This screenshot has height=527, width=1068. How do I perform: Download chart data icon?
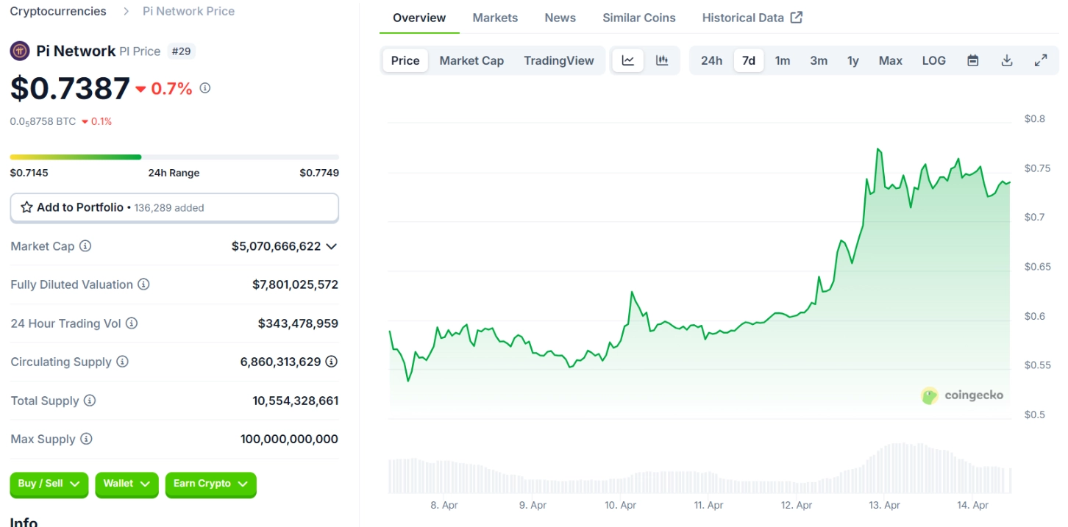1007,60
